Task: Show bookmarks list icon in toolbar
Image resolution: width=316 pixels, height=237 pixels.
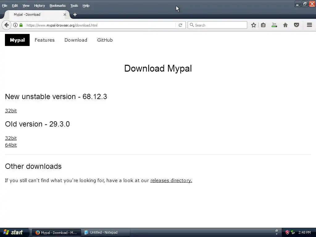Action: pos(263,25)
